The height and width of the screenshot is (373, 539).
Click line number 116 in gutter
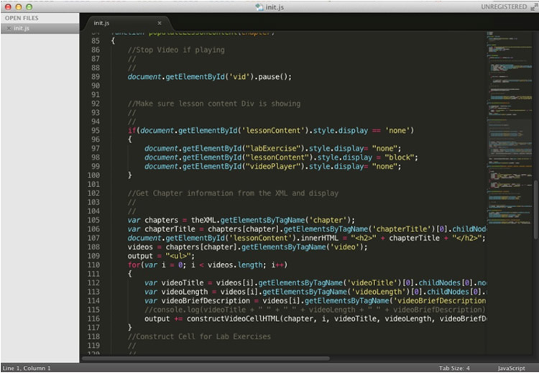click(x=93, y=318)
